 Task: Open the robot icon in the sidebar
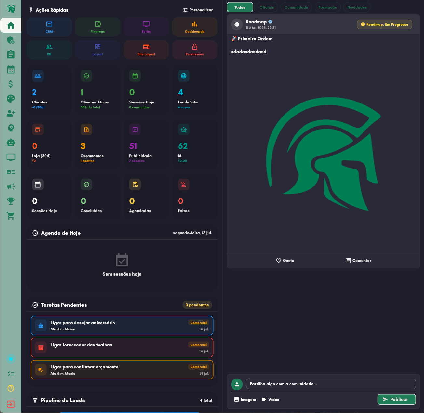point(11,143)
